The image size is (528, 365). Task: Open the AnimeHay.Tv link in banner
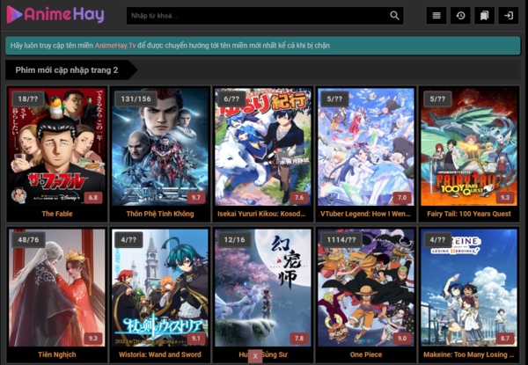coord(115,46)
